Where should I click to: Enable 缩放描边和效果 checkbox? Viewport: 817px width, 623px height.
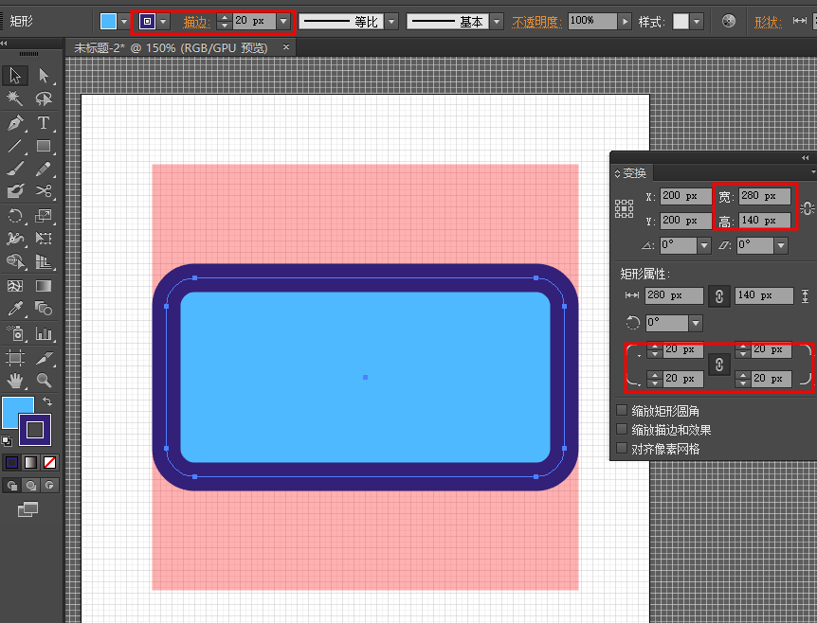pos(622,430)
